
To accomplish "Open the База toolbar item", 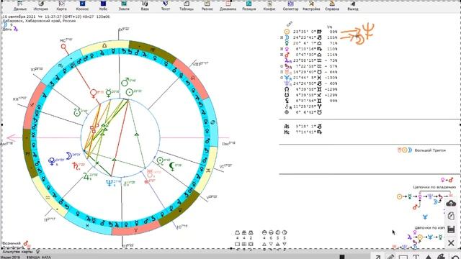I will point(145,6).
